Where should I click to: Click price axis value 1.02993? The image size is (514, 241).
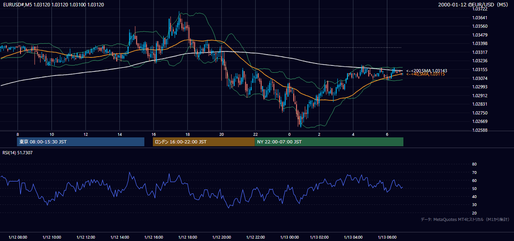pyautogui.click(x=480, y=87)
